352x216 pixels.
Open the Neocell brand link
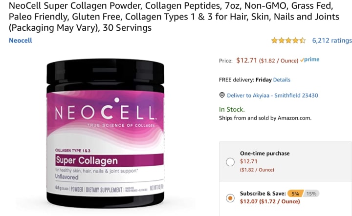[21, 40]
